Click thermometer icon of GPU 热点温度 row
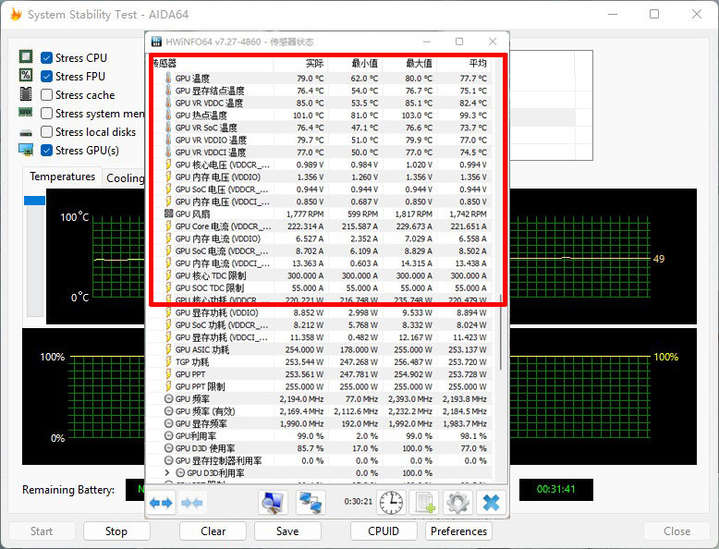The width and height of the screenshot is (719, 549). tap(168, 115)
